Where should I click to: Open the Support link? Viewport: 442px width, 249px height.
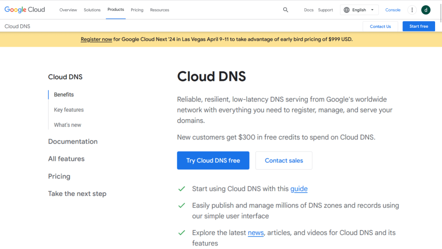[325, 10]
